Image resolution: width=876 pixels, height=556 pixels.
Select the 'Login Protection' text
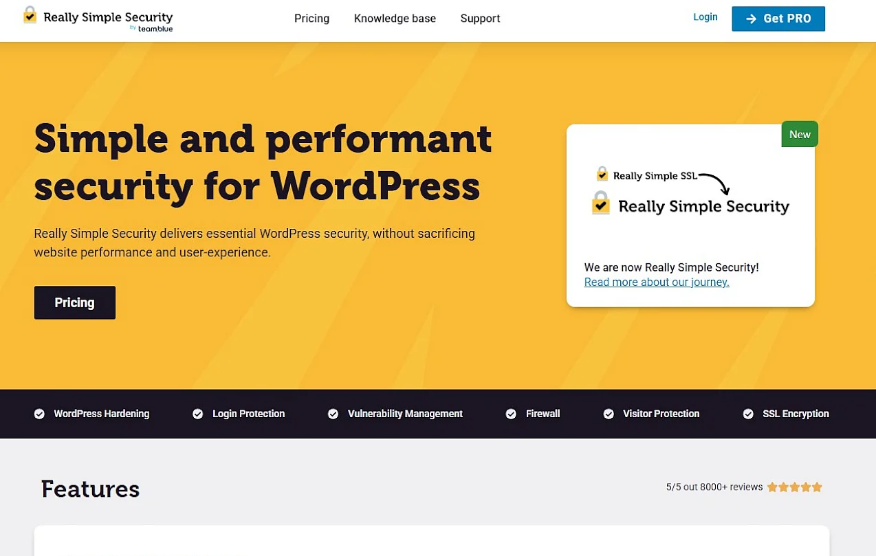pyautogui.click(x=249, y=414)
